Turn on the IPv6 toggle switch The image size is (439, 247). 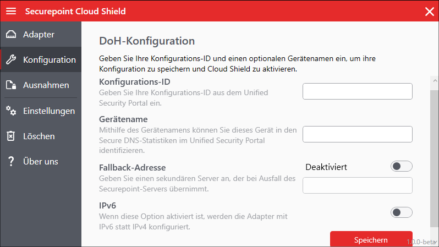(x=401, y=212)
